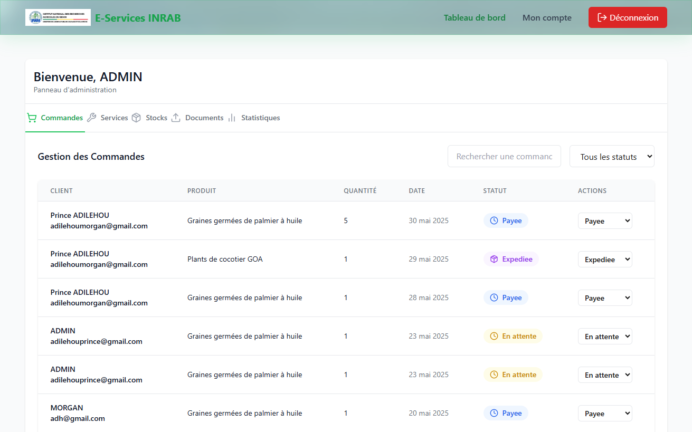Click the Gestion des Commandes title
This screenshot has height=432, width=692.
pyautogui.click(x=91, y=157)
